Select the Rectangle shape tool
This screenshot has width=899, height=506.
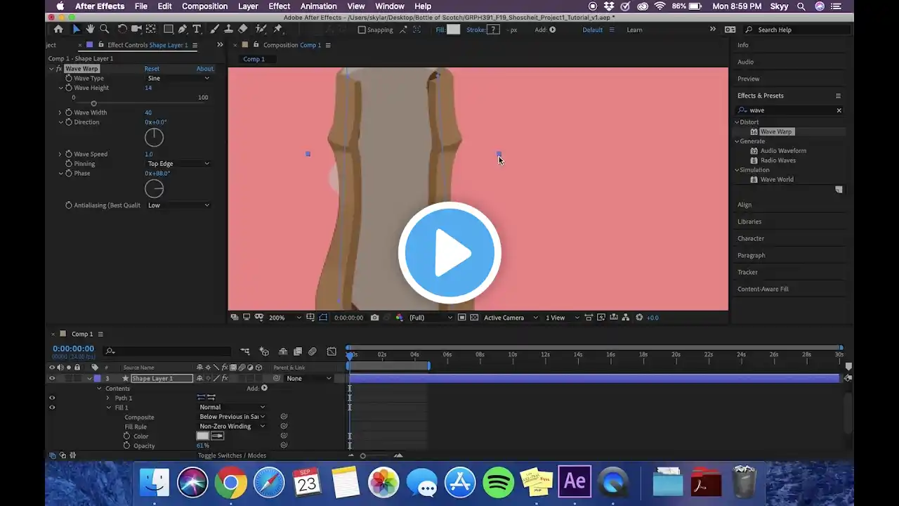pos(169,30)
